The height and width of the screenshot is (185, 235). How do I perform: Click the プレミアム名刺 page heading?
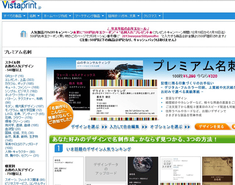[18, 52]
